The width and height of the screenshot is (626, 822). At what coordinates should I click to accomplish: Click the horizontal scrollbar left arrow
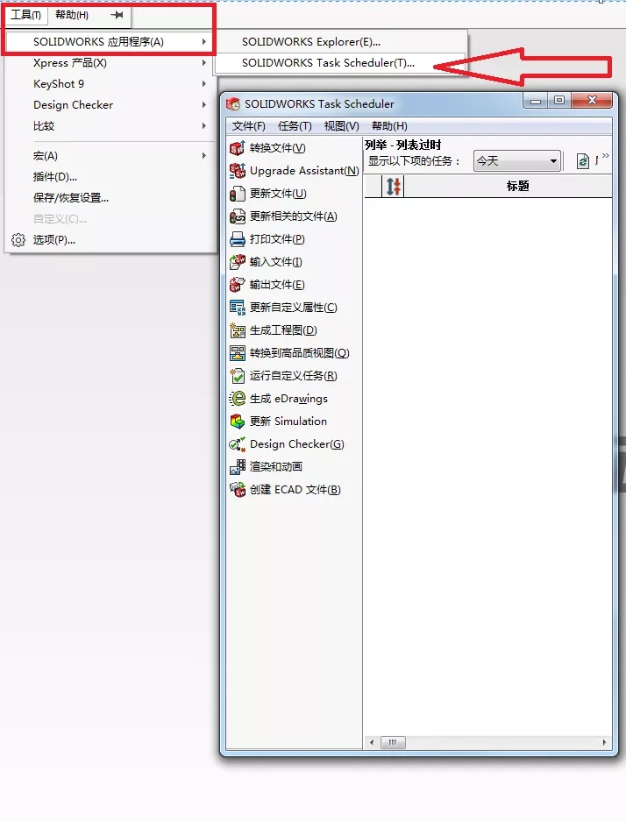372,742
